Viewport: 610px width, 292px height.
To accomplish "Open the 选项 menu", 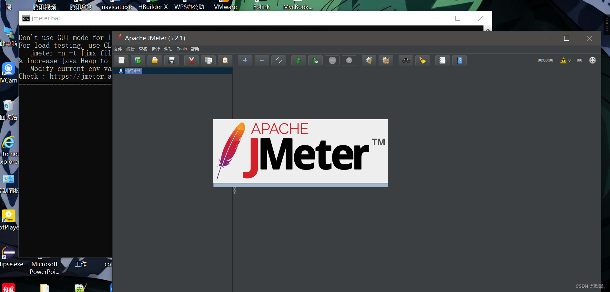I will pyautogui.click(x=168, y=49).
